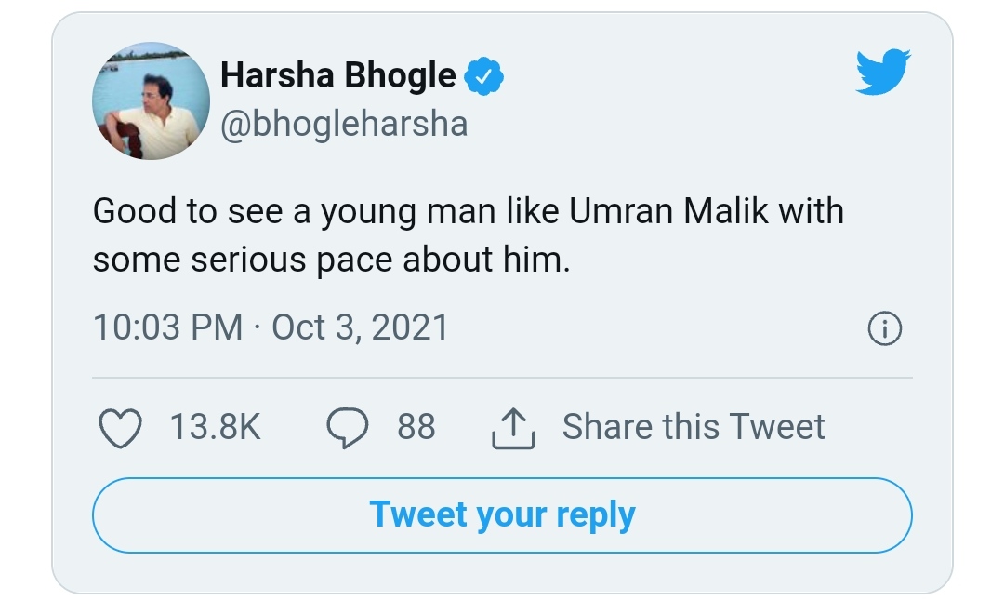Click the name Umran Malik in the tweet

(667, 211)
